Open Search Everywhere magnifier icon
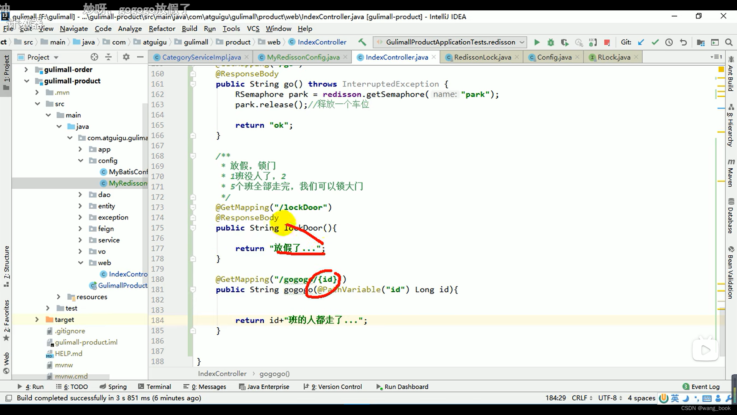This screenshot has width=737, height=415. [729, 42]
